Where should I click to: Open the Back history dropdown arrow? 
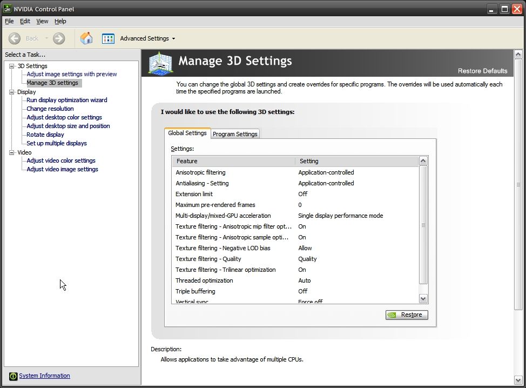point(46,38)
